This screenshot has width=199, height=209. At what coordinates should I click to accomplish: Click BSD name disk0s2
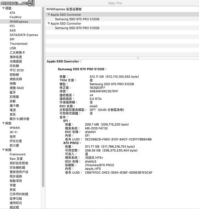[91, 161]
